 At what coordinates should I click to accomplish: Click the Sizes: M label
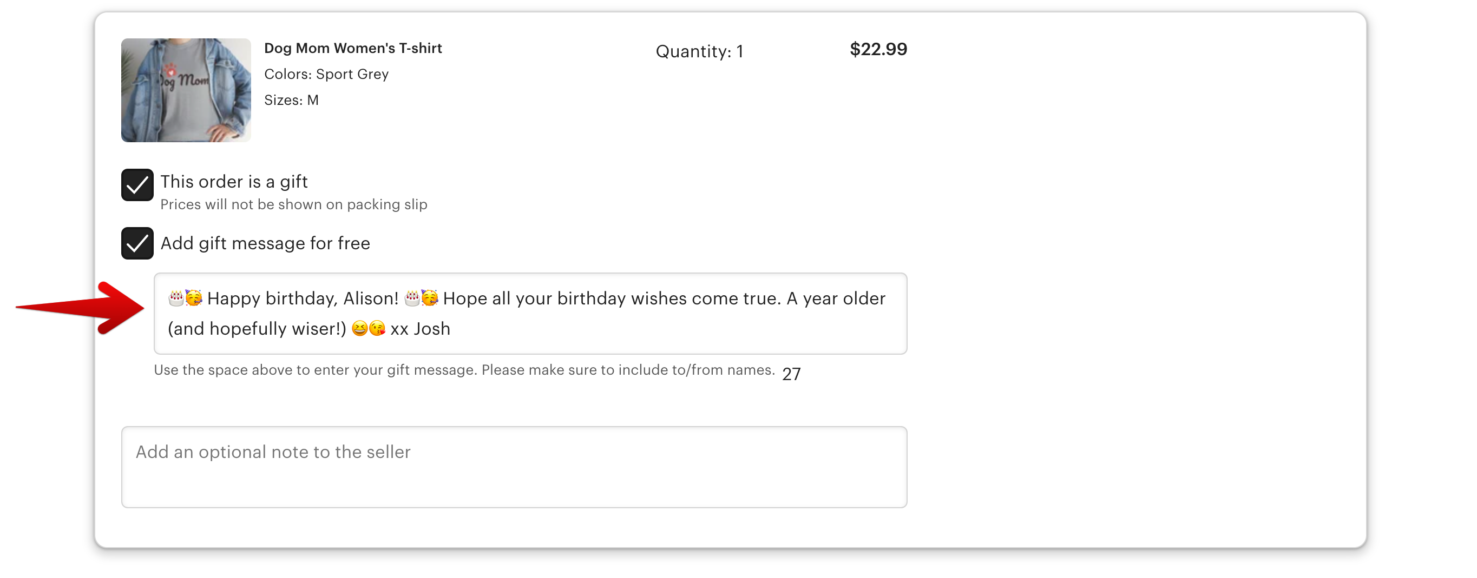tap(291, 99)
